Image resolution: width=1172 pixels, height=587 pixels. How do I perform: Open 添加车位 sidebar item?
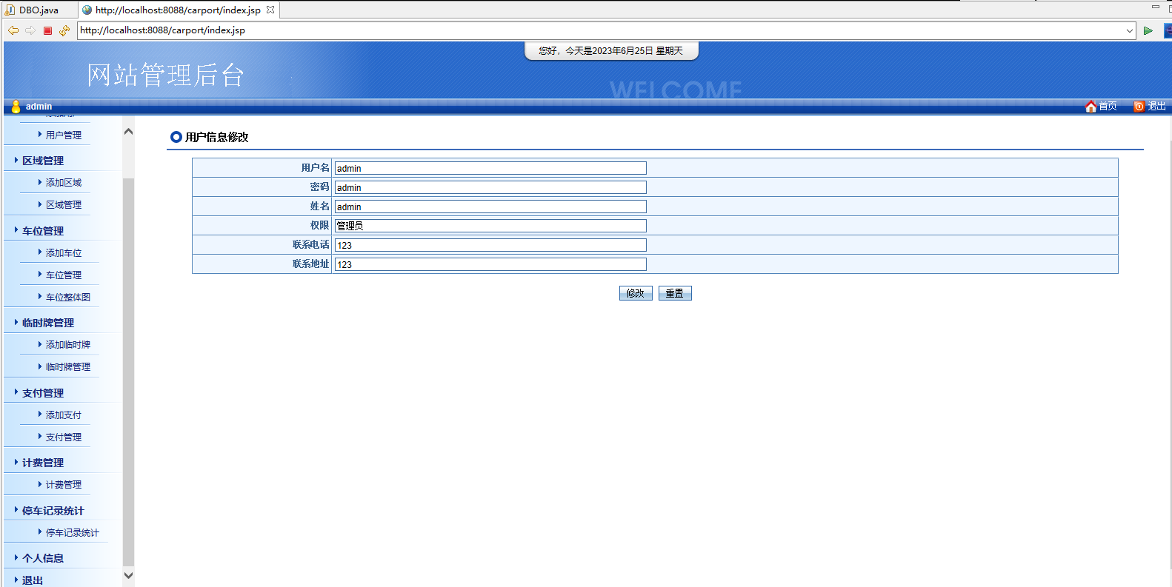64,253
